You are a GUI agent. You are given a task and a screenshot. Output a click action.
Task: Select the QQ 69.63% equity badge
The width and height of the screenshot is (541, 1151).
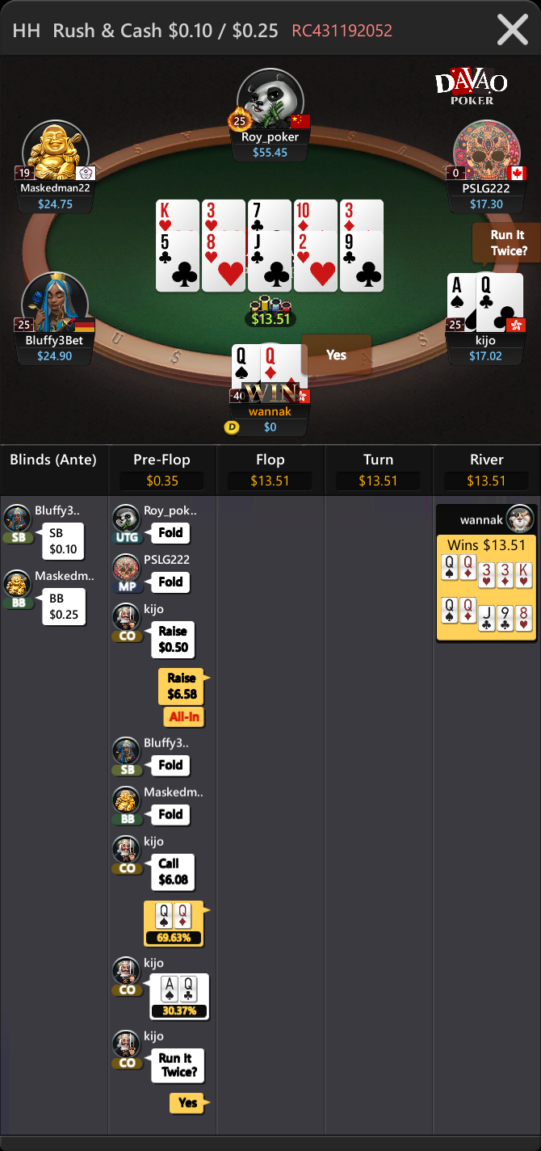coord(174,923)
